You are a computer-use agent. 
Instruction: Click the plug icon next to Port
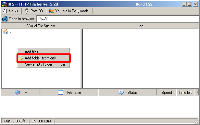(27, 11)
